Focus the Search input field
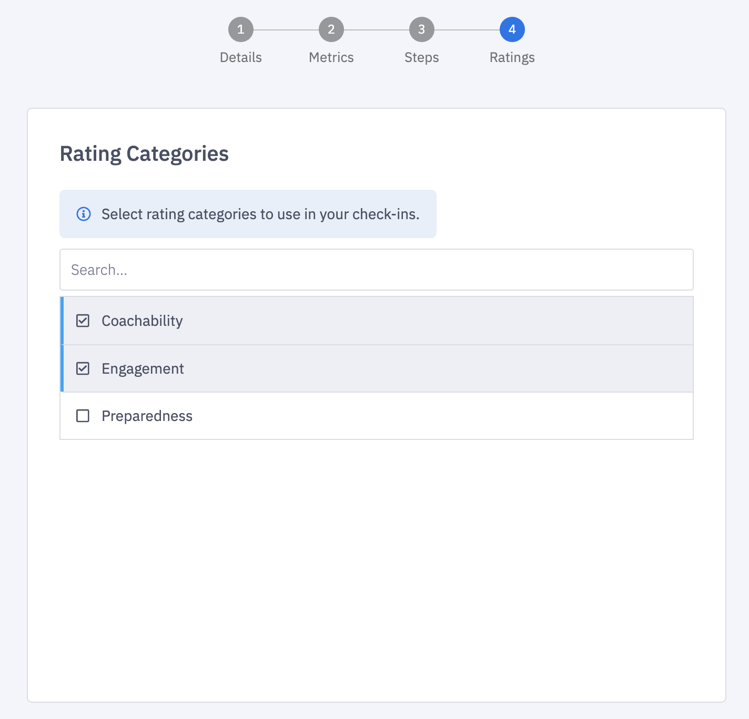This screenshot has width=749, height=719. 377,270
